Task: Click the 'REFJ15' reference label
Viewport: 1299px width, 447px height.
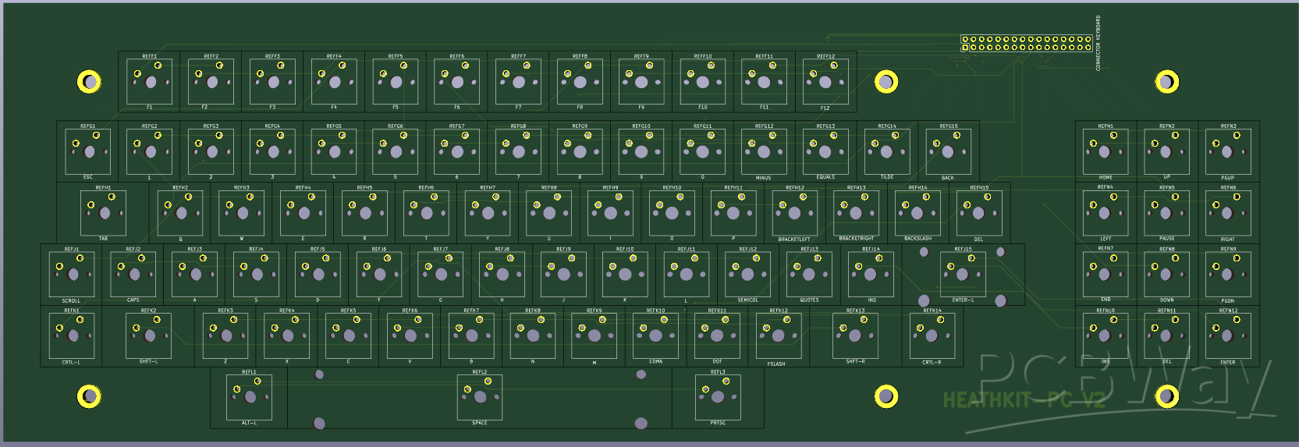Action: (963, 249)
